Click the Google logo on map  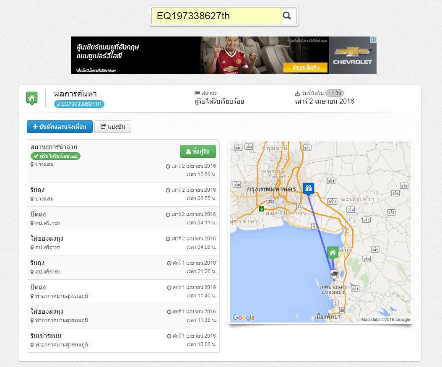tap(244, 318)
